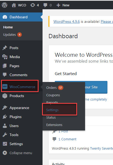Open the Pages menu

pyautogui.click(x=14, y=66)
